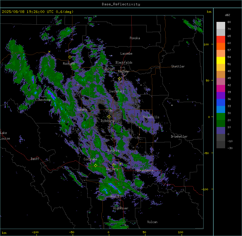242x236 pixels.
Task: Click the km label at top right
Action: [x=209, y=12]
